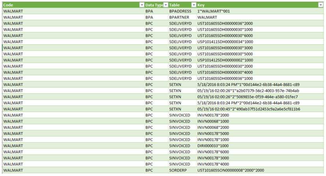
Task: Open the Data Type column filter dropdown
Action: pyautogui.click(x=166, y=5)
